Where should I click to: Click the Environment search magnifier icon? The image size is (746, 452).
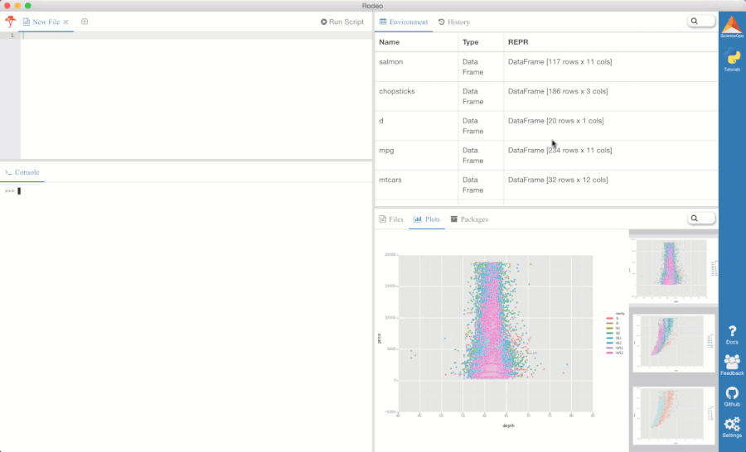[694, 21]
